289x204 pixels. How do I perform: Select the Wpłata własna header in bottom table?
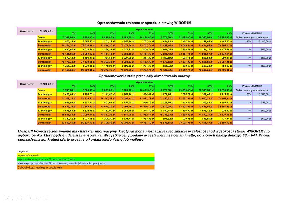click(x=144, y=82)
